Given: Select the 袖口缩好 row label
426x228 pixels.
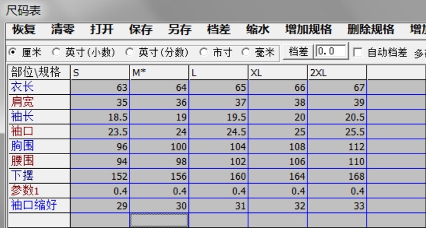Looking at the screenshot, I should click(x=39, y=206).
